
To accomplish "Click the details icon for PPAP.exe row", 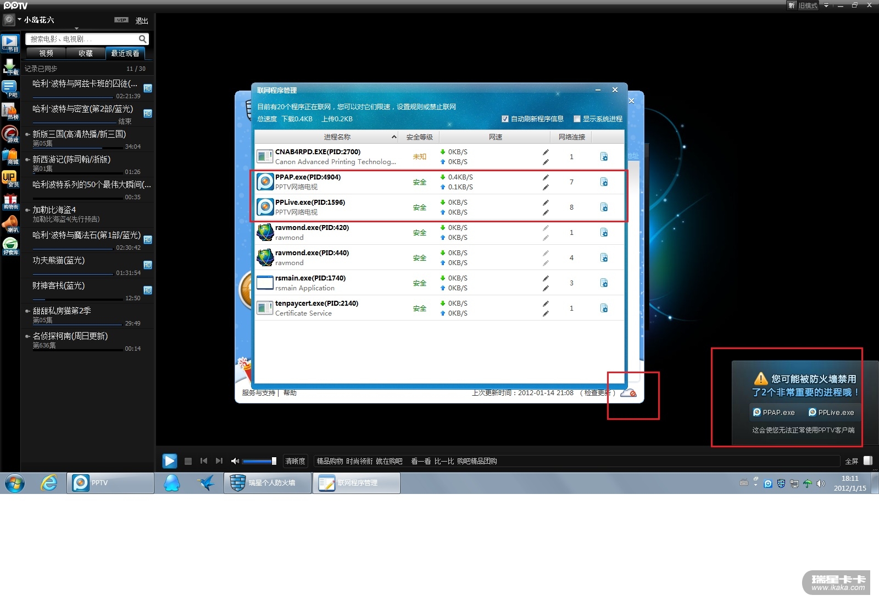I will (604, 182).
